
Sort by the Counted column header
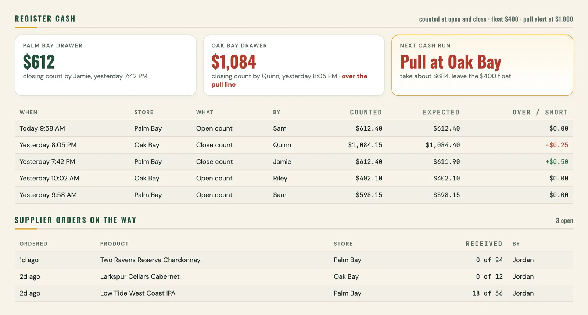click(366, 112)
